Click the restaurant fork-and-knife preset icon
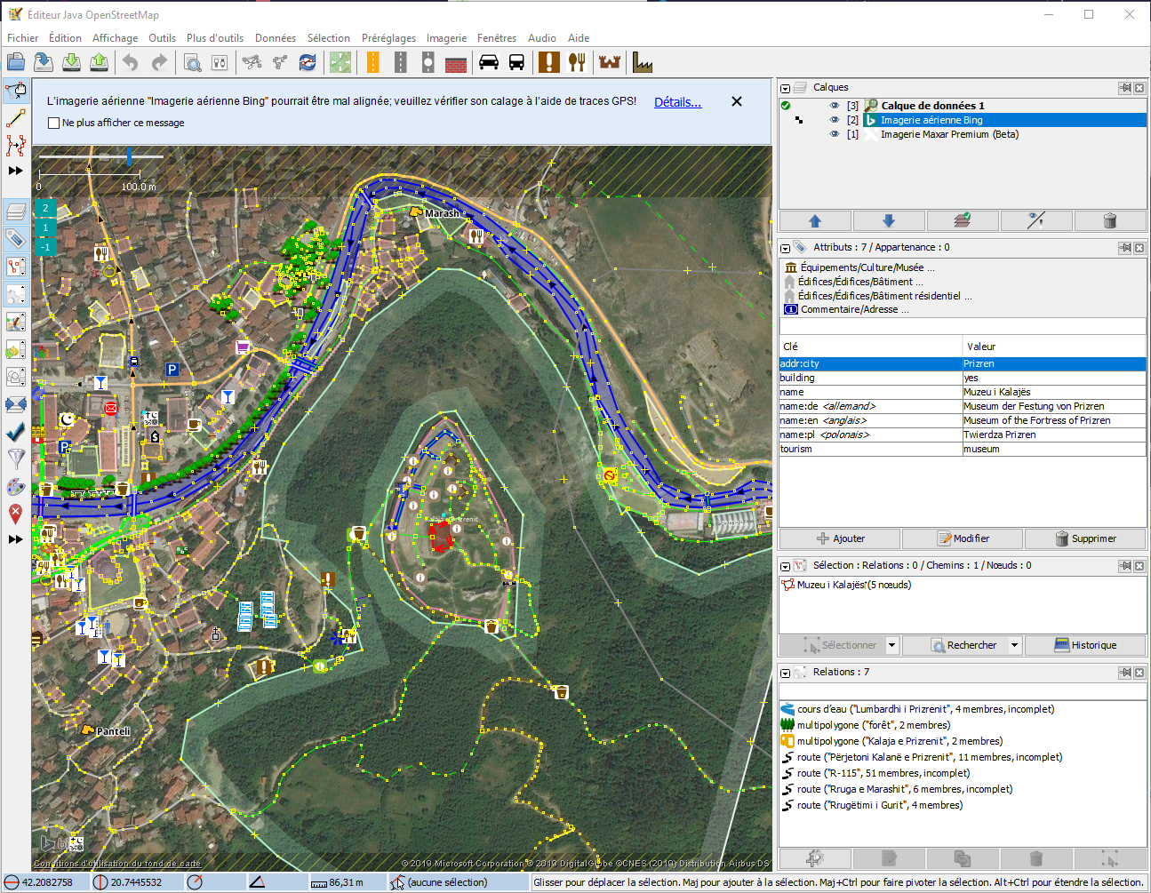Viewport: 1151px width, 893px height. pos(577,62)
